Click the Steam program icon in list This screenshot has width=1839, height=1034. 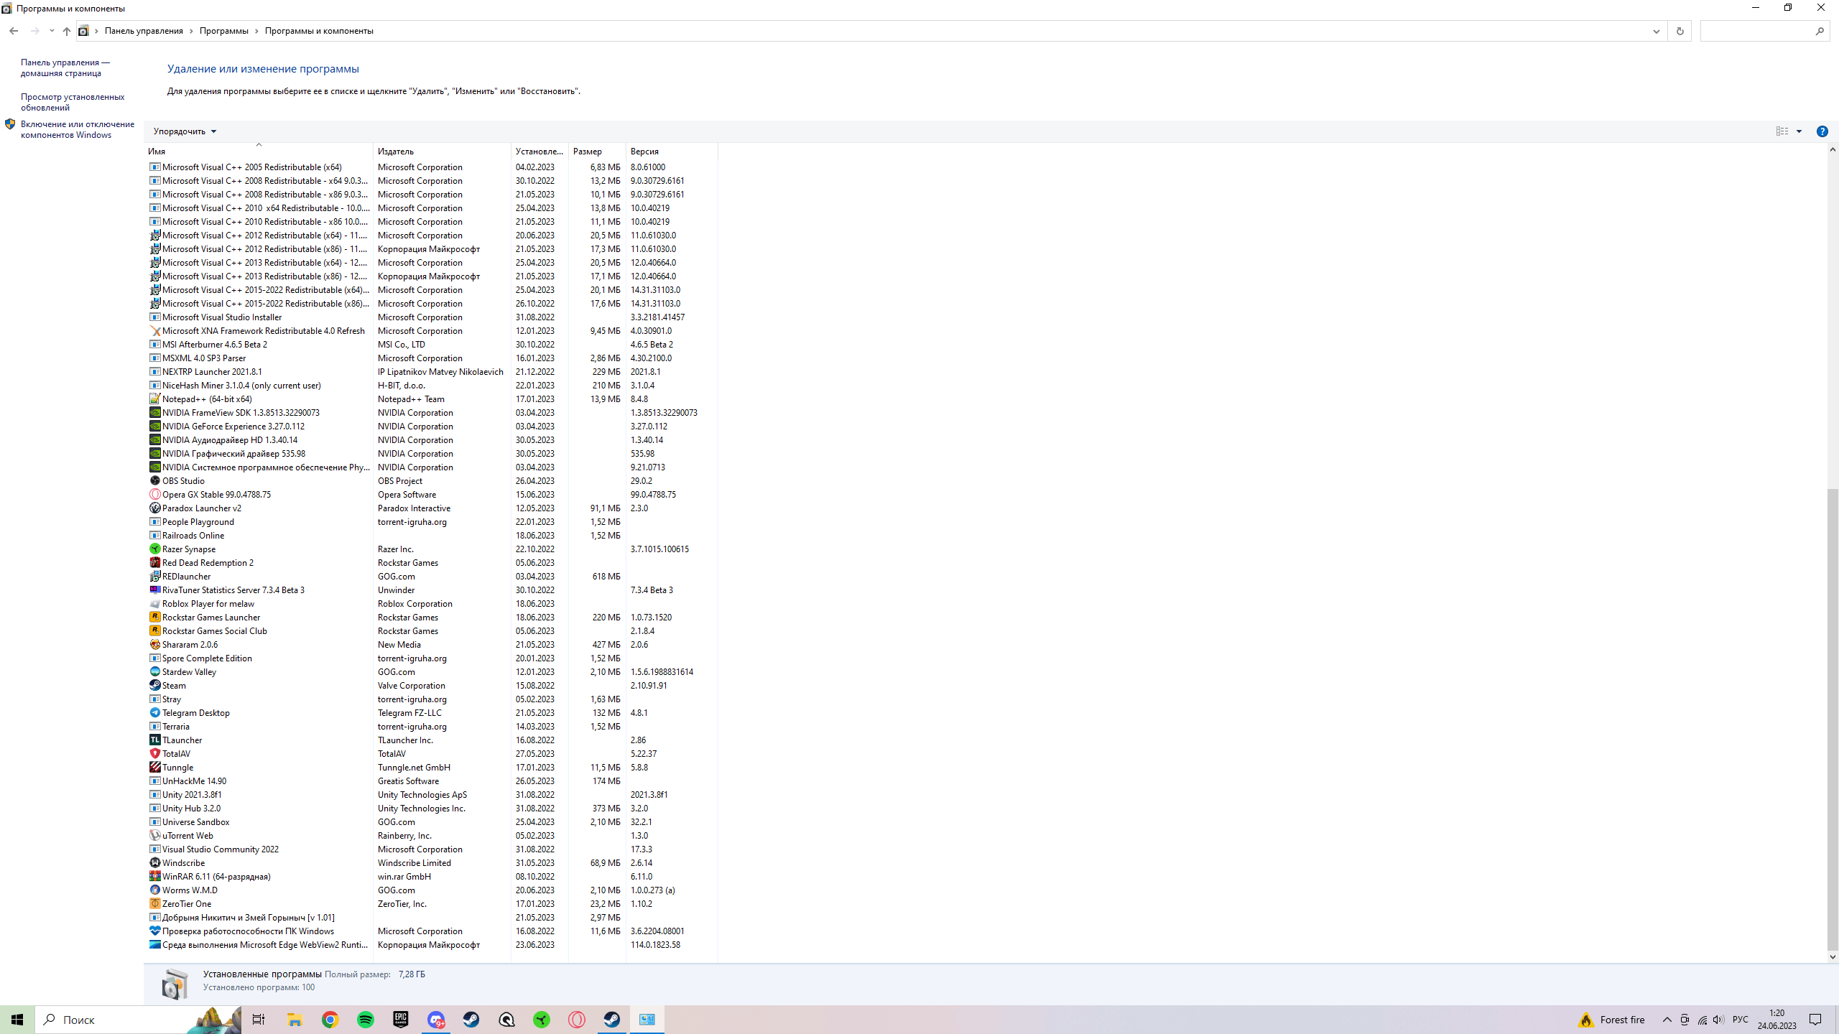tap(154, 685)
